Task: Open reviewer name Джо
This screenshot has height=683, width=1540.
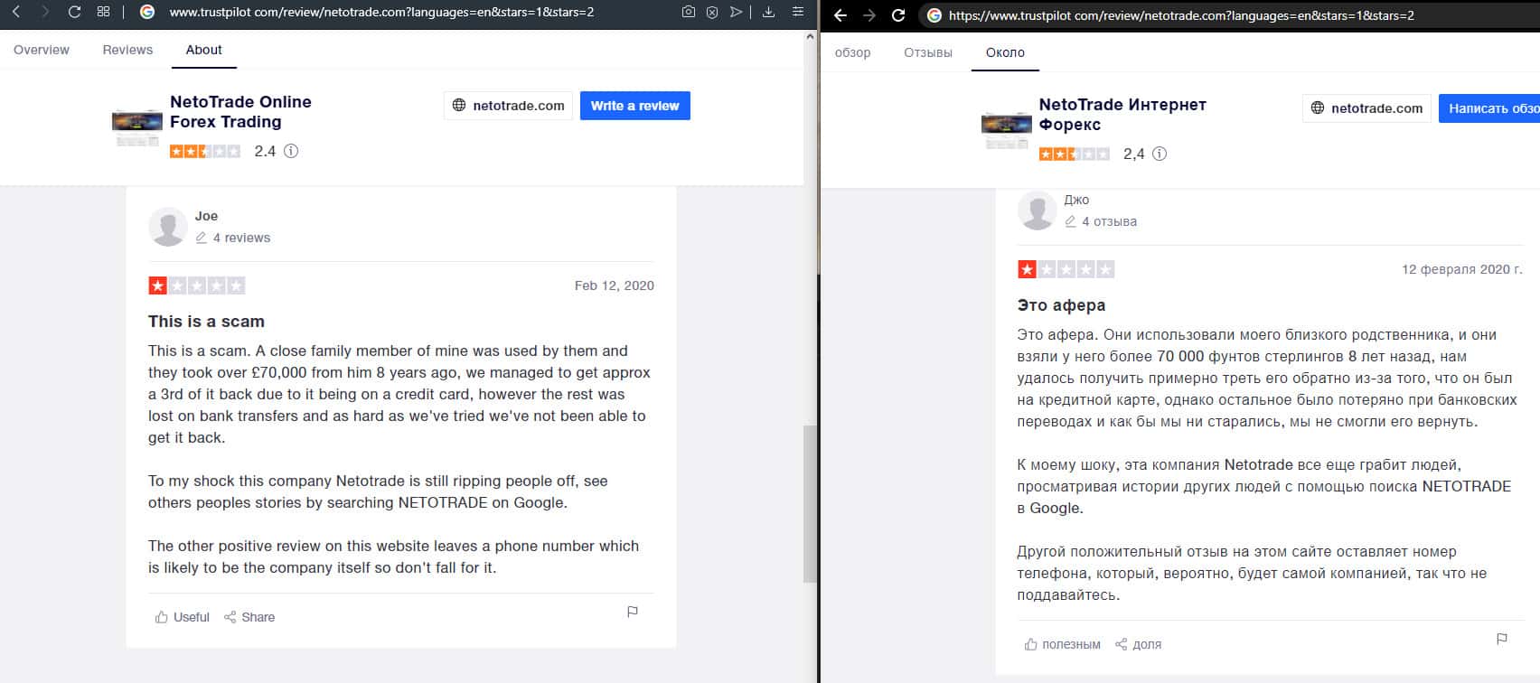Action: tap(1076, 200)
